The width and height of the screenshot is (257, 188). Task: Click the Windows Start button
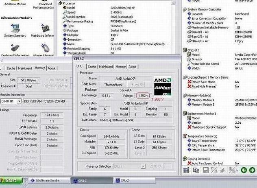11,180
